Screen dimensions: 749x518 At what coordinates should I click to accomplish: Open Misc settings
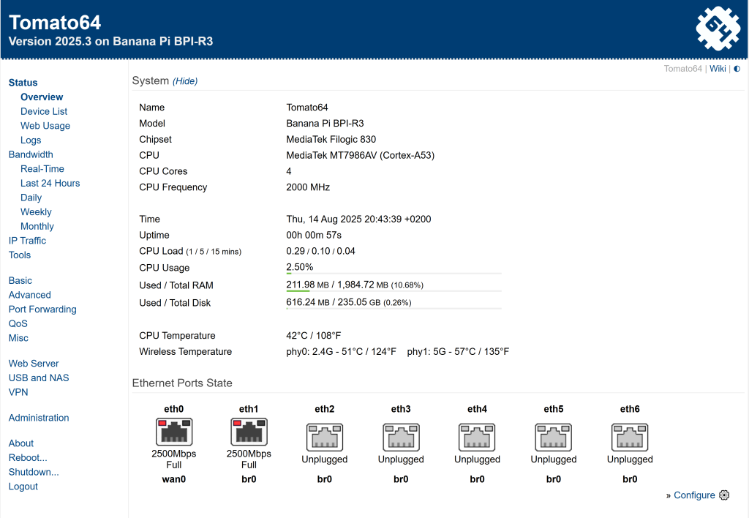coord(18,338)
